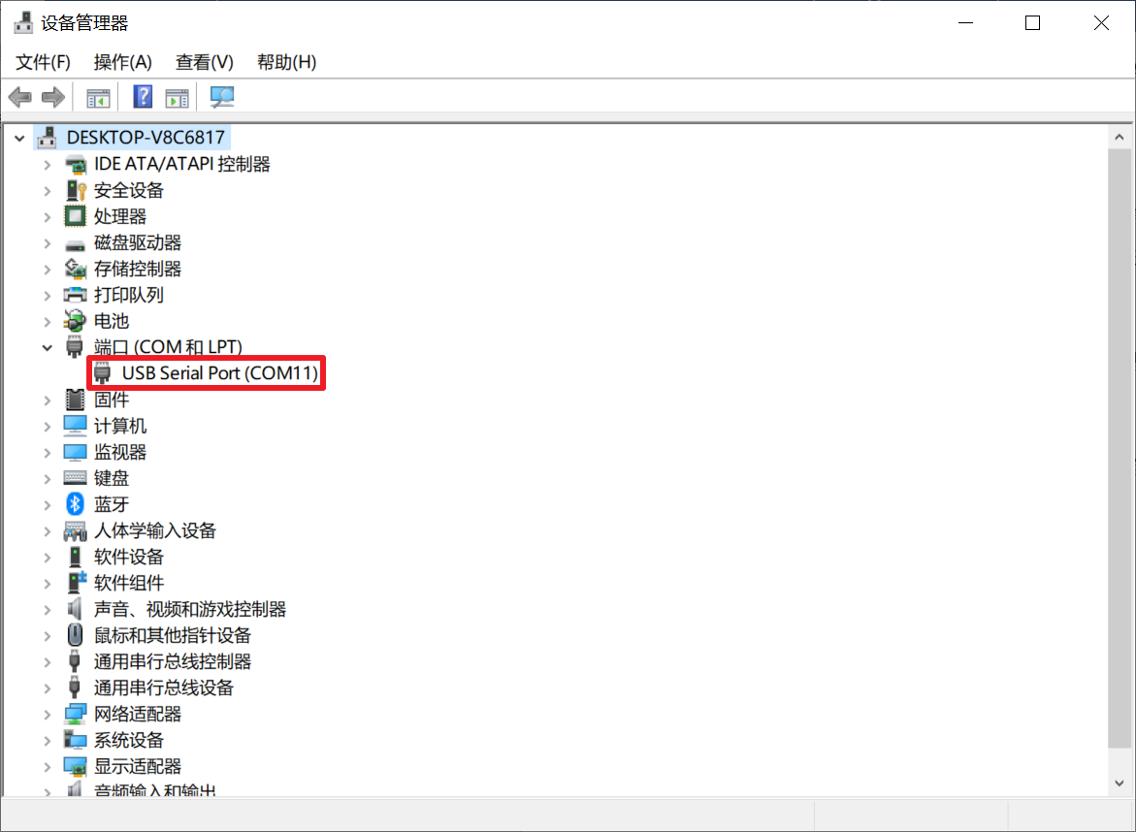Image resolution: width=1136 pixels, height=832 pixels.
Task: Click the back arrow toolbar icon
Action: (x=19, y=97)
